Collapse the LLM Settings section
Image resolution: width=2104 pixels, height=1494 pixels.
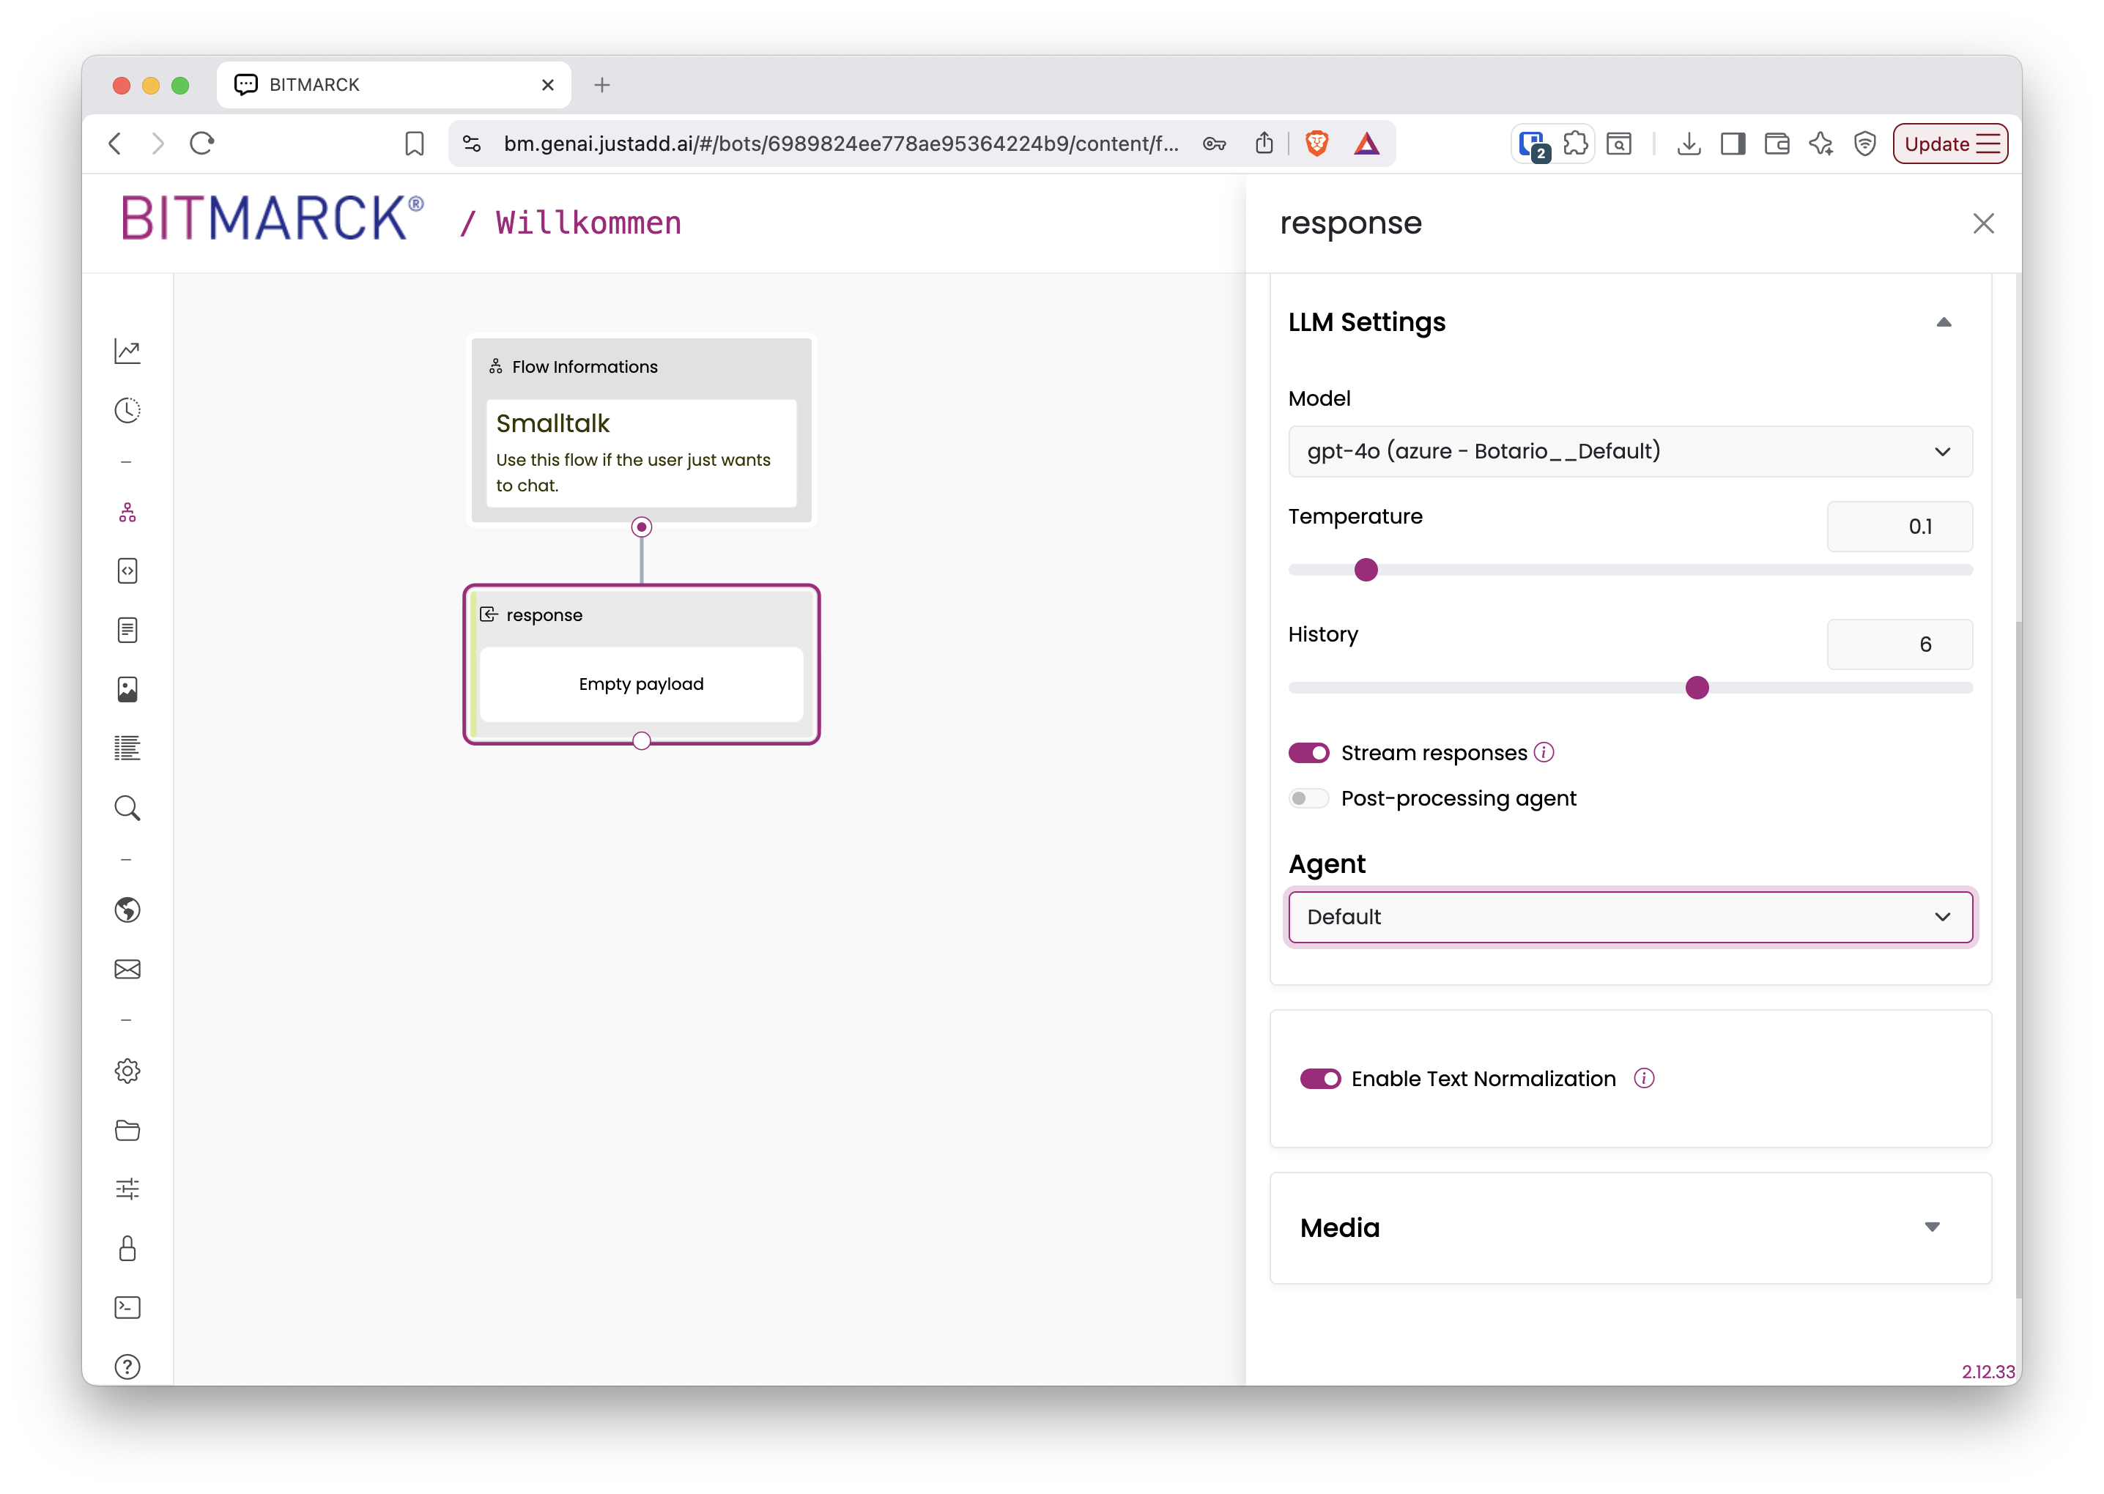pos(1943,322)
